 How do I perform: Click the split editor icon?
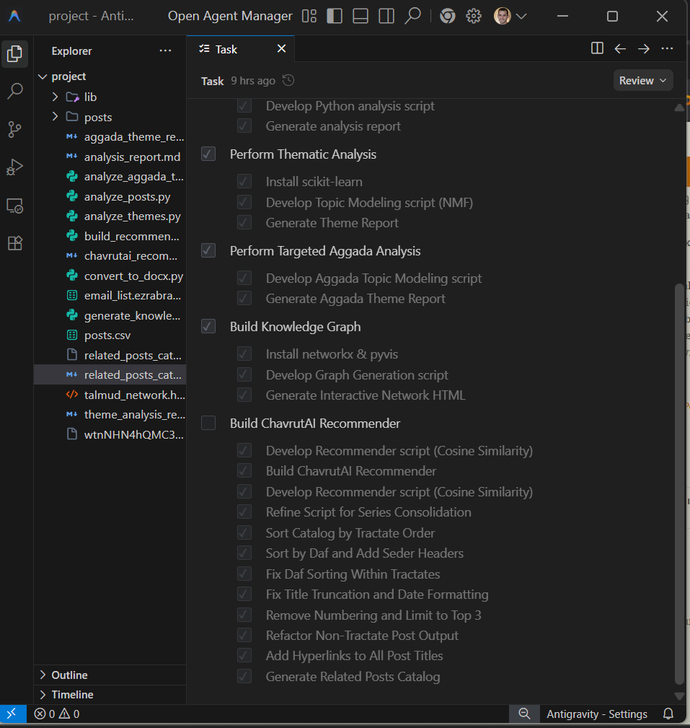click(x=597, y=48)
